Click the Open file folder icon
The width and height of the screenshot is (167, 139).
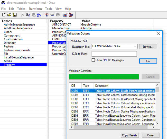pyautogui.click(x=9, y=15)
